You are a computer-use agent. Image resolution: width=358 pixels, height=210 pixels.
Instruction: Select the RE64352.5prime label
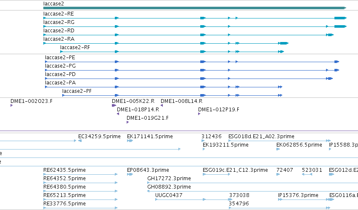64,178
